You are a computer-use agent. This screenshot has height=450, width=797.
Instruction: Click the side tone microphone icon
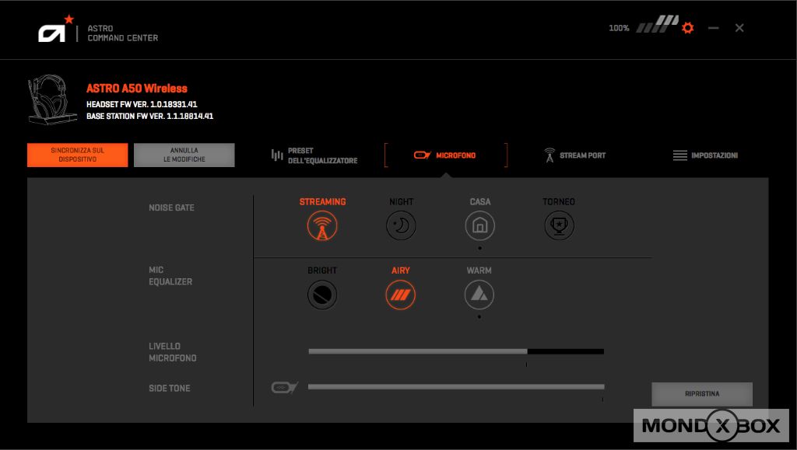tap(284, 387)
